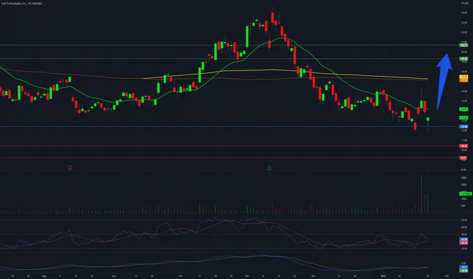Click the green 13.30 last price label
Screen dimensions: 473x279
click(464, 118)
